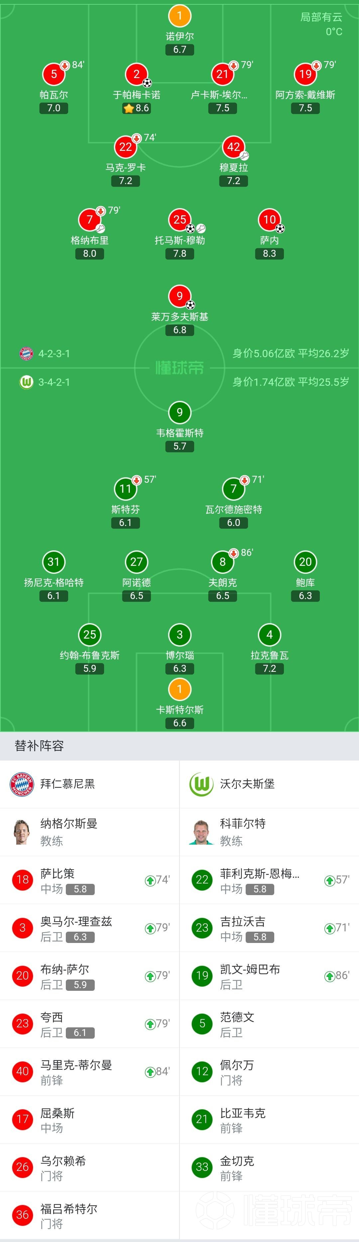
Task: Click Bayern Munich crest beside 4-2-3-1
Action: 26,354
